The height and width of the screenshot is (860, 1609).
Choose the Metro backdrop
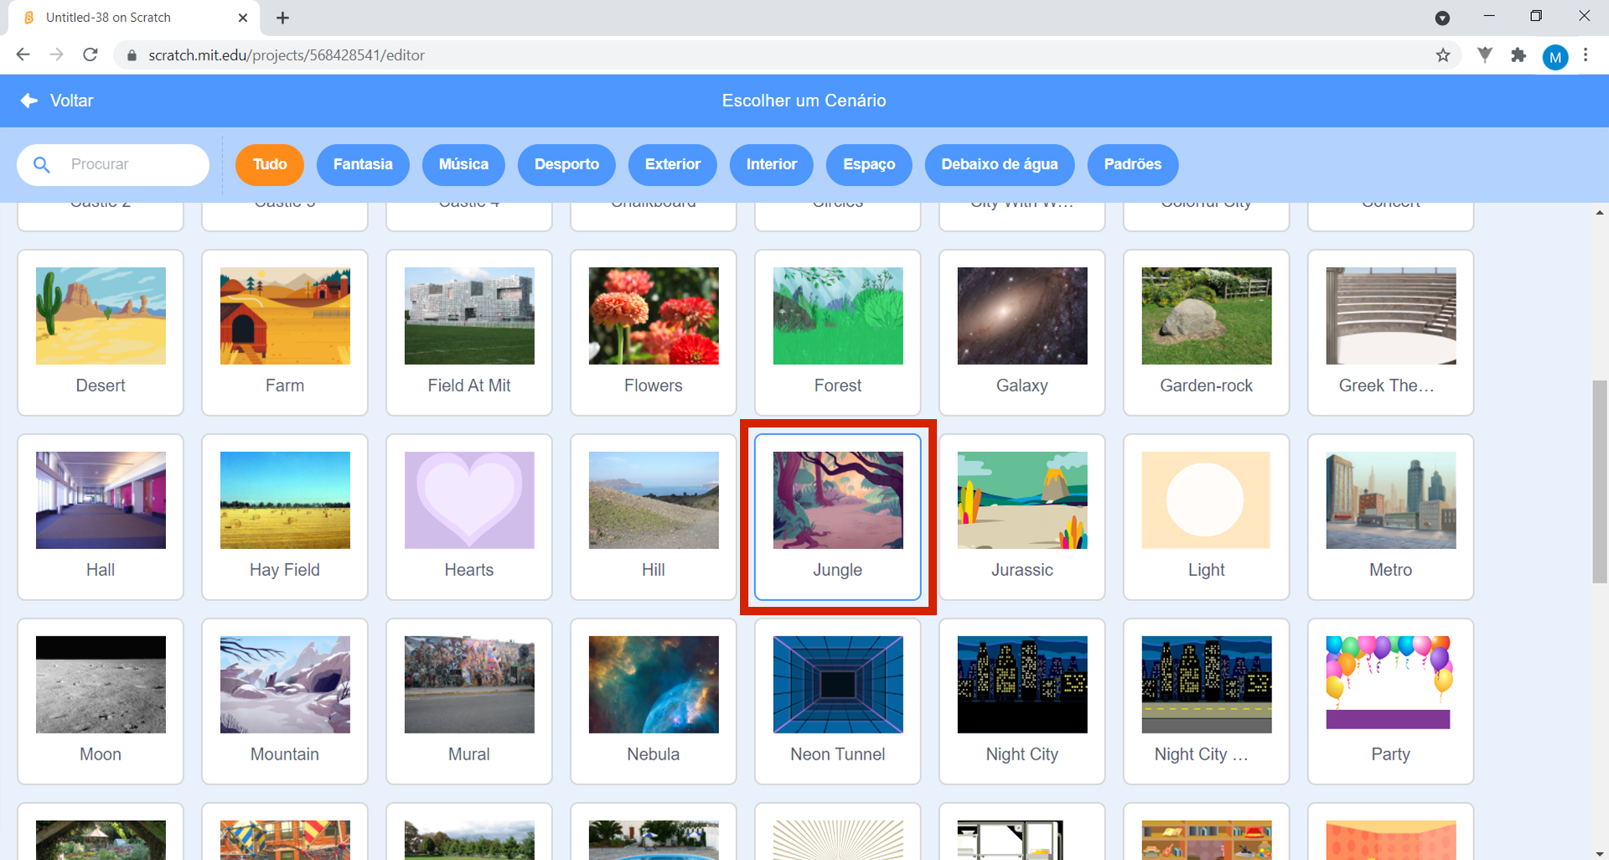1391,517
